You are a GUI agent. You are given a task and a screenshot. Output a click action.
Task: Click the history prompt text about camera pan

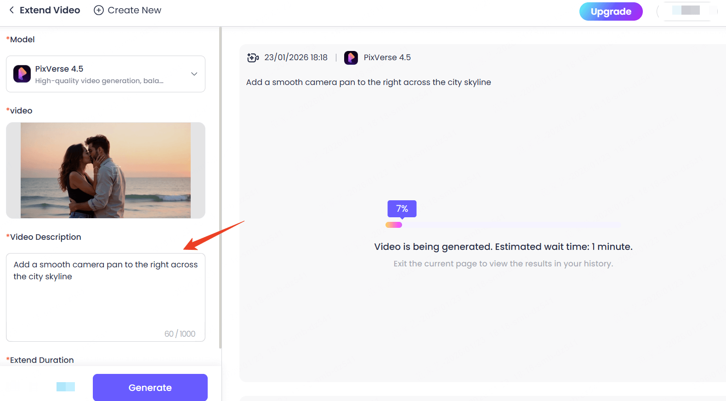[x=369, y=82]
